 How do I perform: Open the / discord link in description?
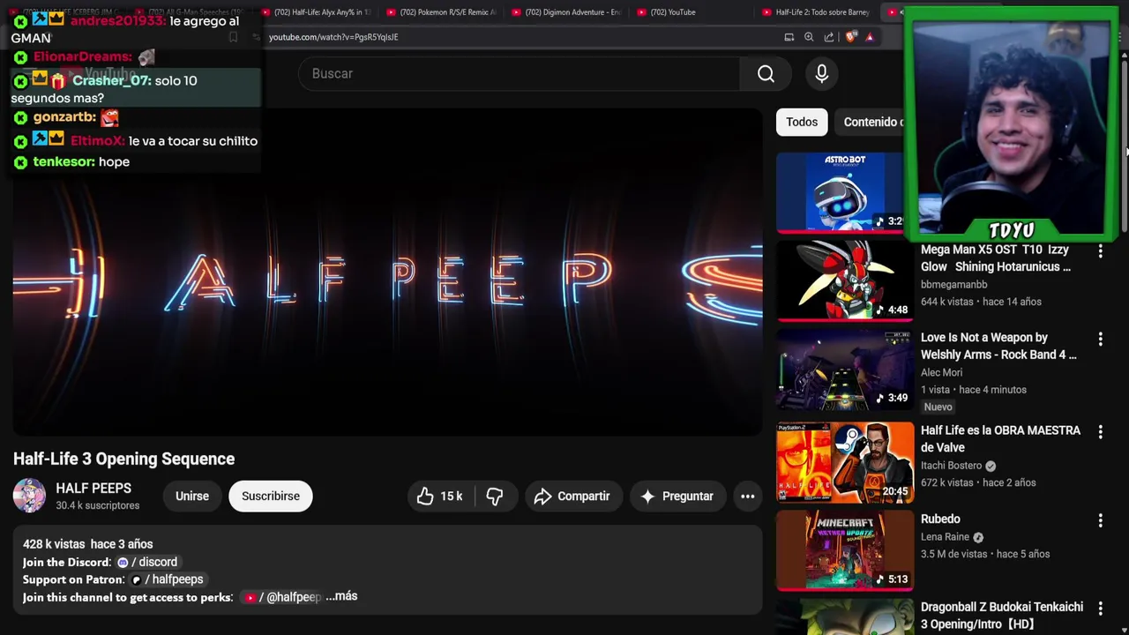click(148, 562)
